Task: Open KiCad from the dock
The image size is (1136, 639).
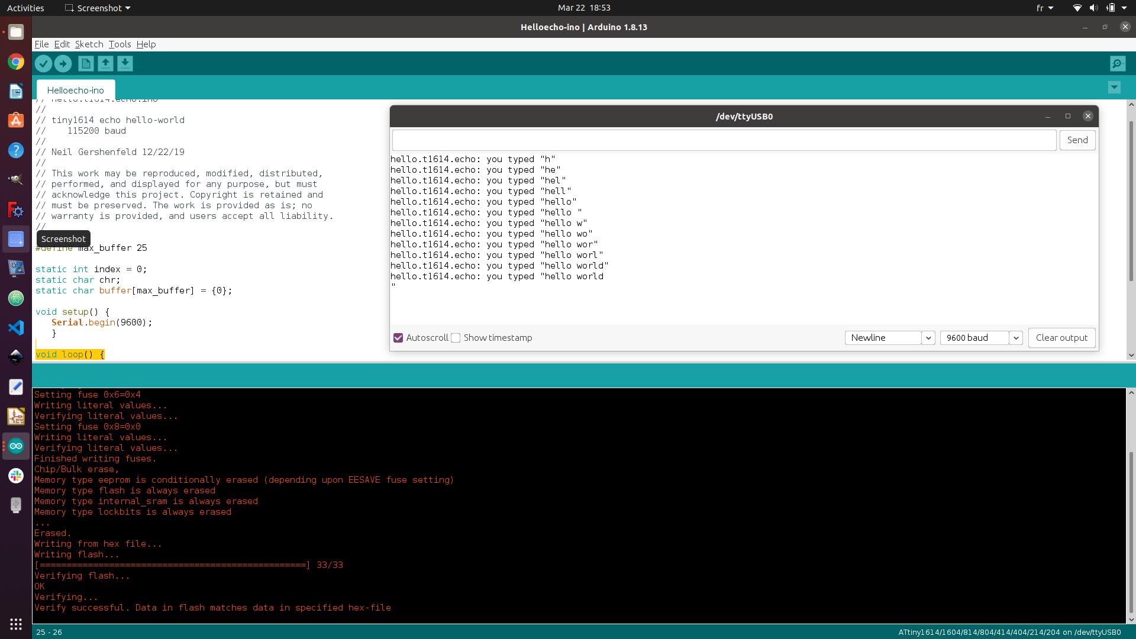Action: pyautogui.click(x=16, y=417)
